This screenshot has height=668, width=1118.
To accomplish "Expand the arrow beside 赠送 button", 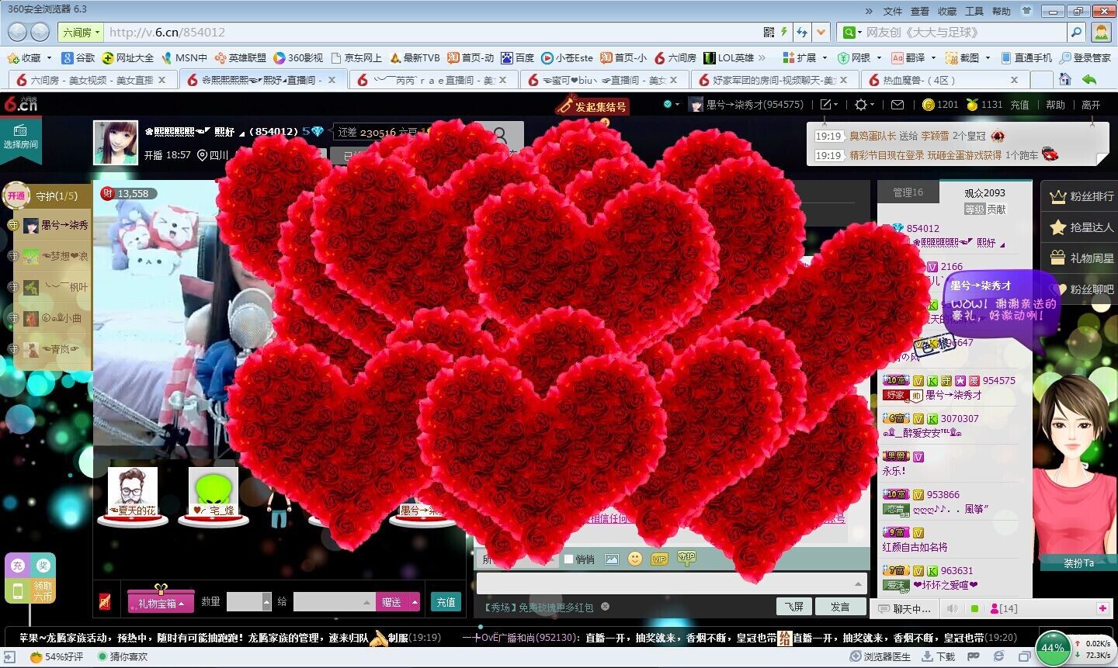I will tap(415, 602).
